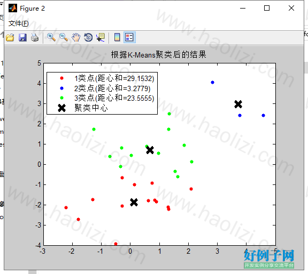Click legend entry 1类点(距心和=29.1532)
The height and width of the screenshot is (274, 308).
tap(114, 78)
